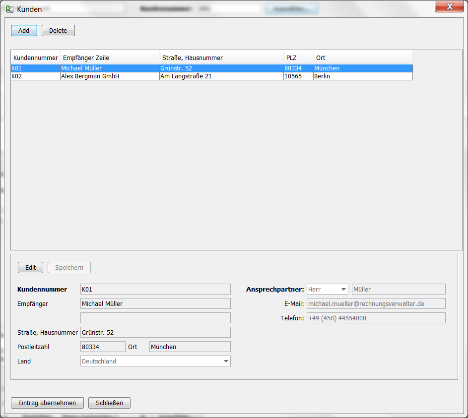Open the Land dropdown showing Deutschland
The height and width of the screenshot is (418, 468).
point(155,361)
